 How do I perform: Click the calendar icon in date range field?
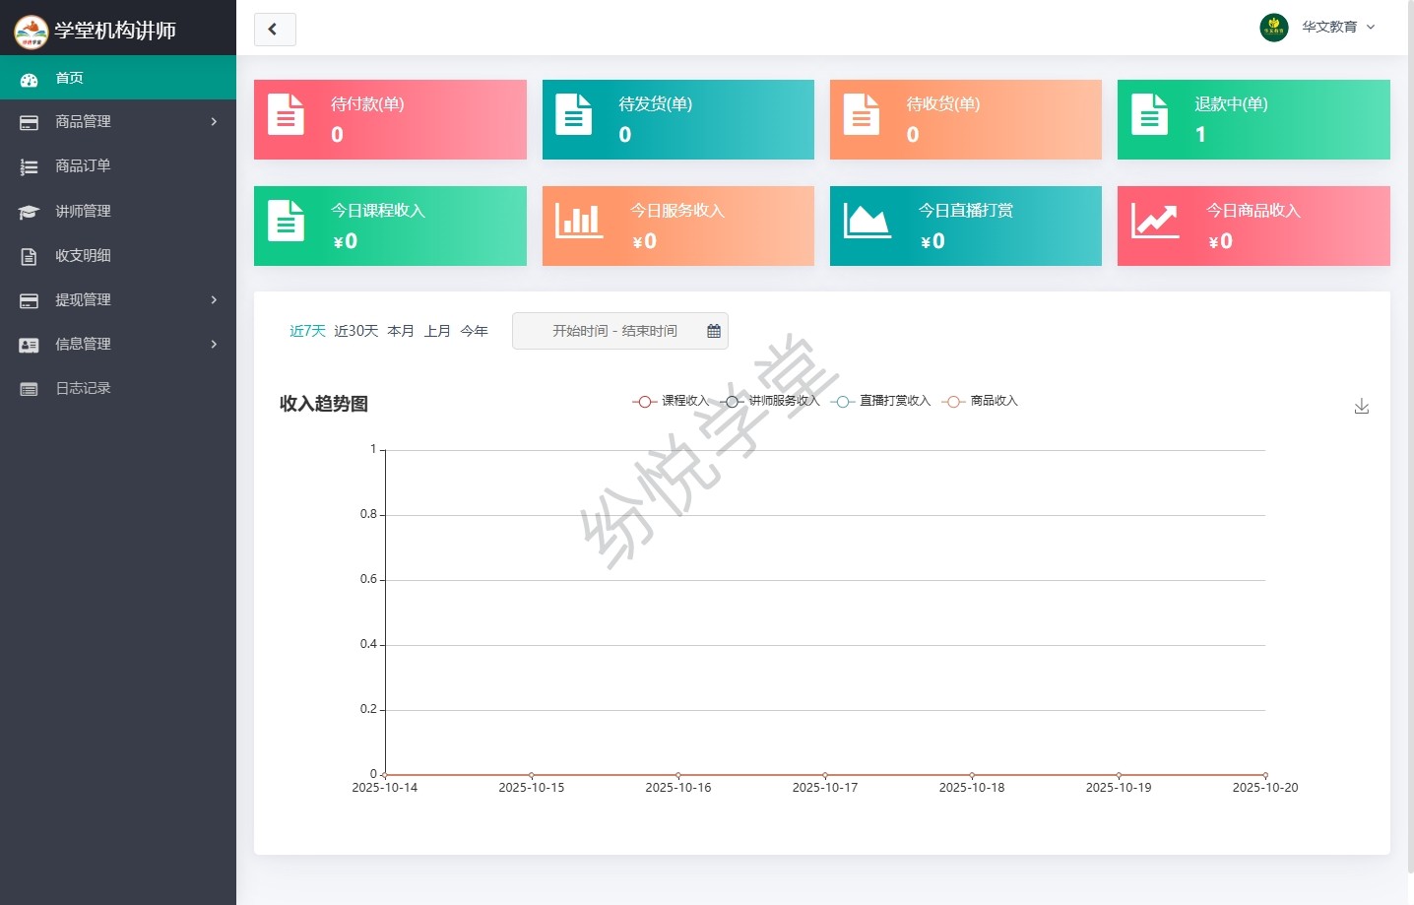click(x=714, y=331)
